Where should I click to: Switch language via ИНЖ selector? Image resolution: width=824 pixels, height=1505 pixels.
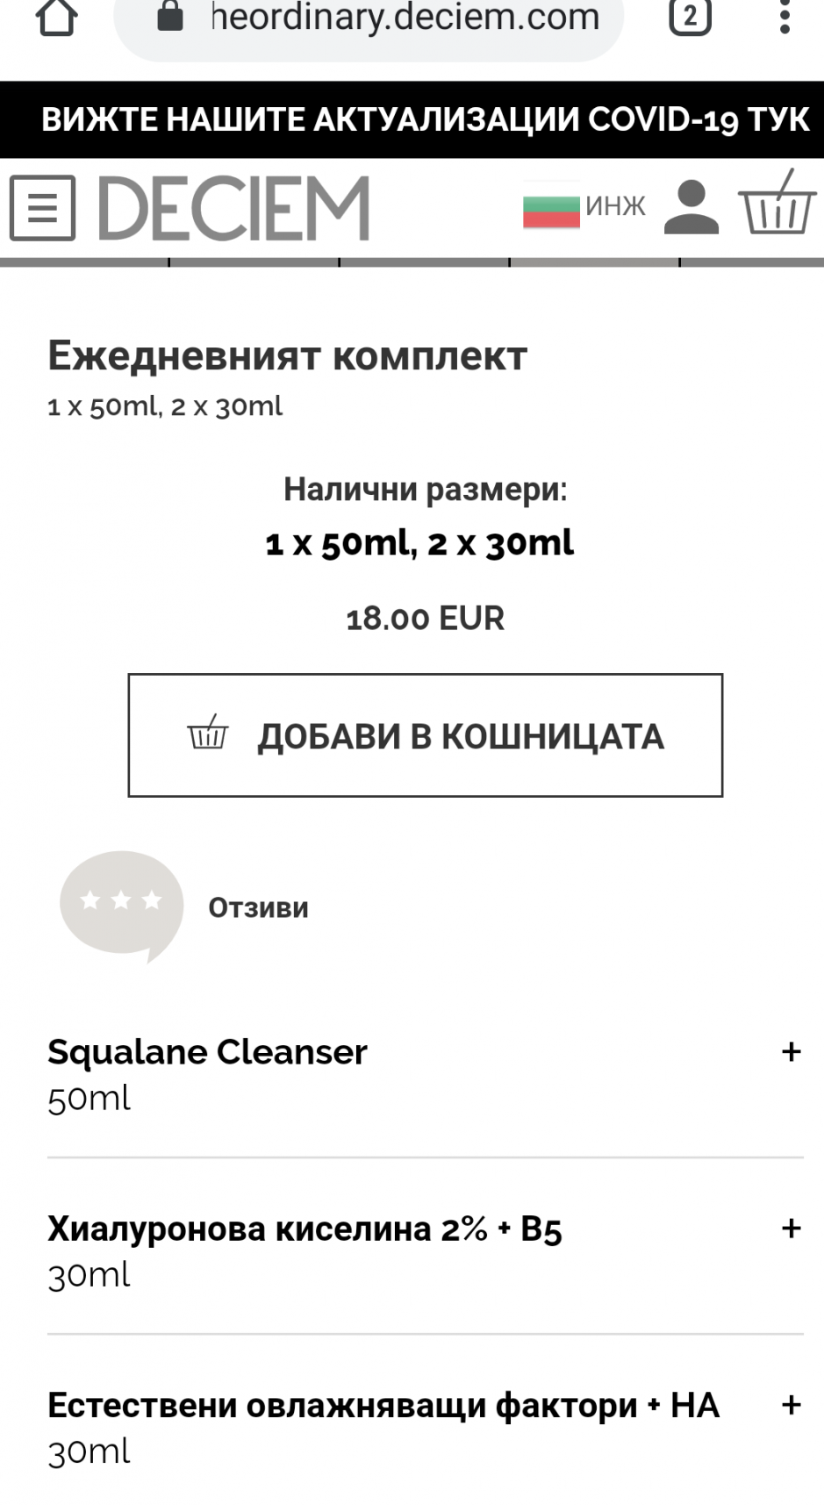[615, 206]
